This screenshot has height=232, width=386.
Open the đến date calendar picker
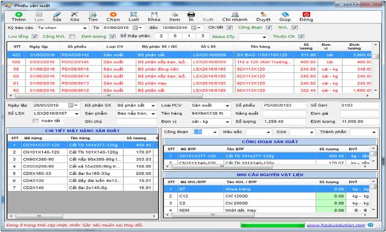coord(196,28)
